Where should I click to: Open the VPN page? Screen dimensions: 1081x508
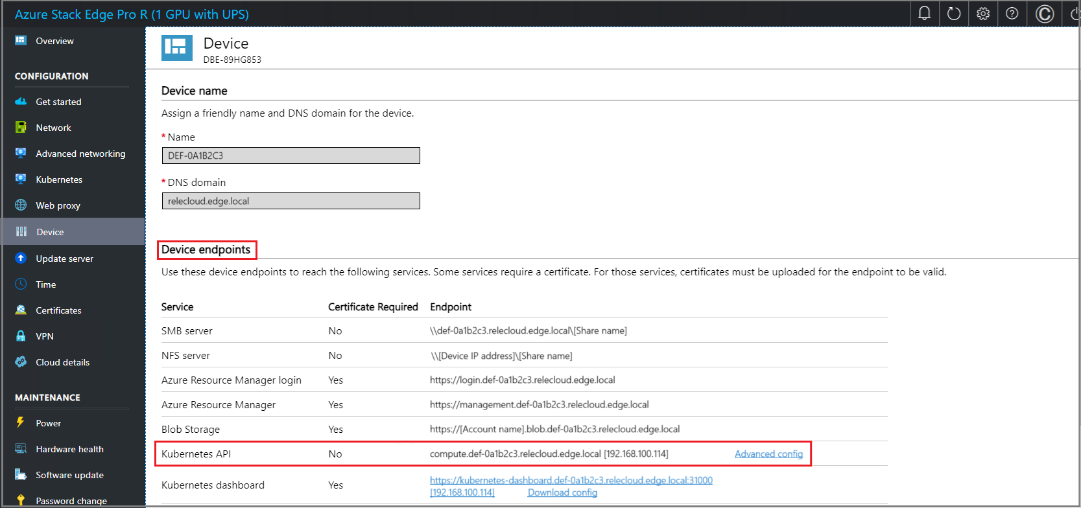(45, 336)
